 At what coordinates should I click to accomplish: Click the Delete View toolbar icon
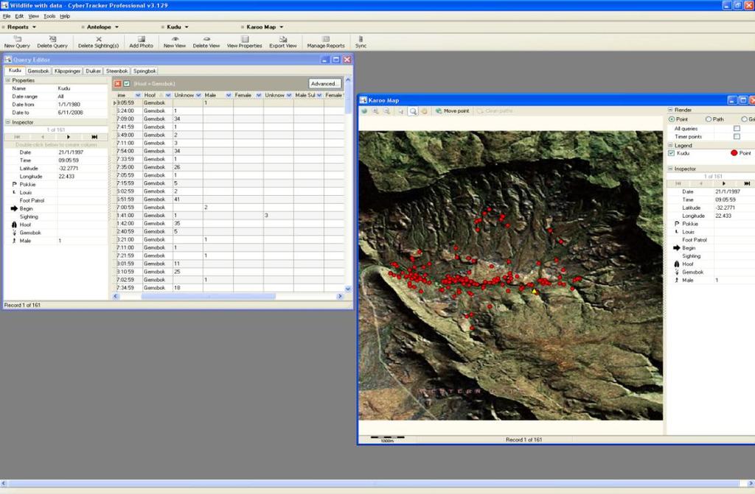[x=206, y=42]
